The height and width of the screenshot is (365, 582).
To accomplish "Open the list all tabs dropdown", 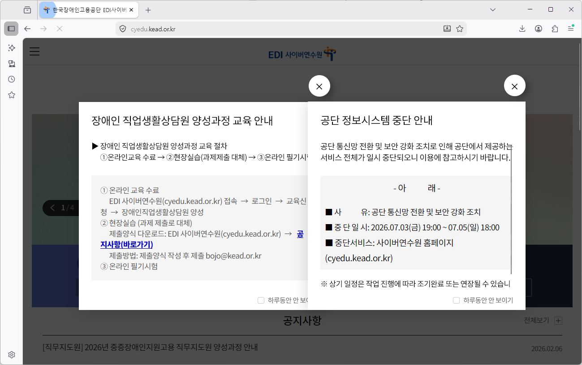I will tap(493, 10).
